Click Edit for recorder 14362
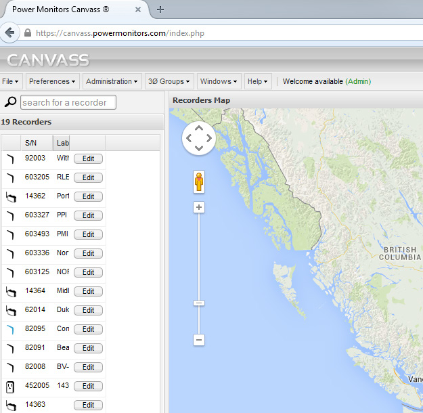Image resolution: width=423 pixels, height=413 pixels. [88, 196]
